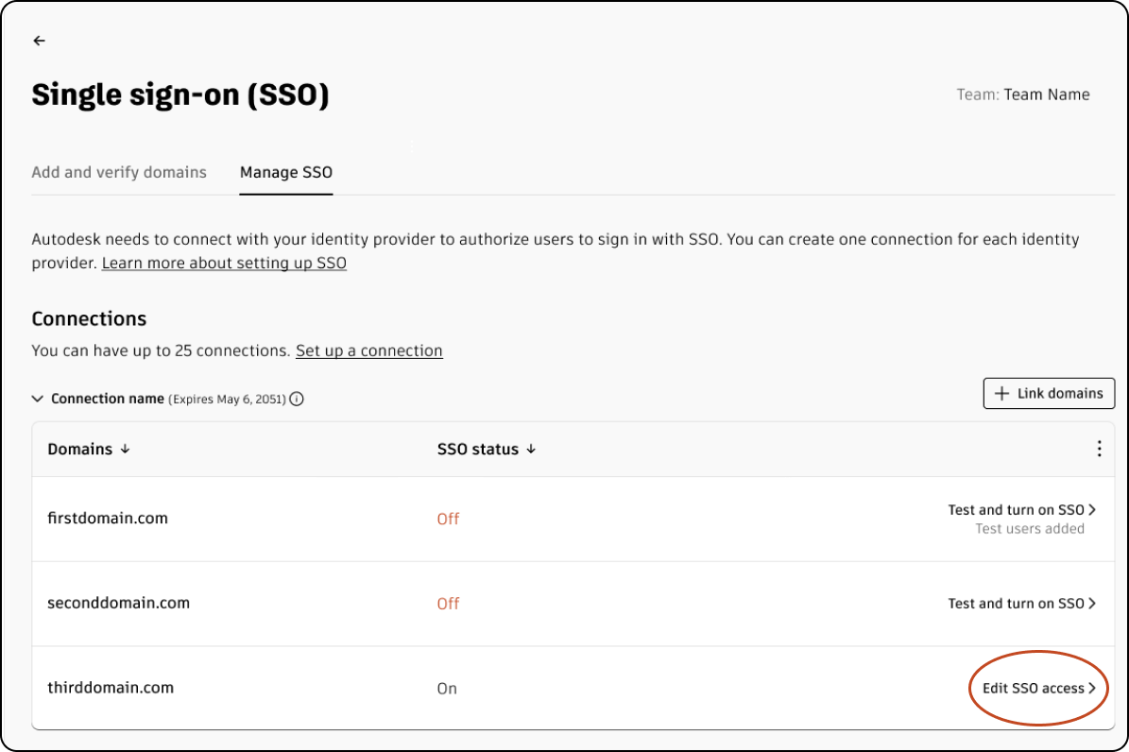
Task: Click the On status of thirddomain.com
Action: pos(447,689)
